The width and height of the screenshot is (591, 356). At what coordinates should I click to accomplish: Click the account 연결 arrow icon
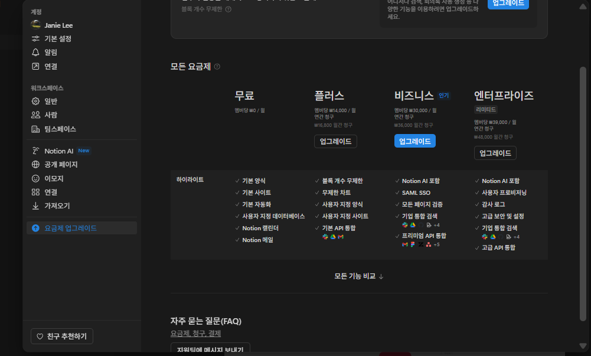coord(35,66)
